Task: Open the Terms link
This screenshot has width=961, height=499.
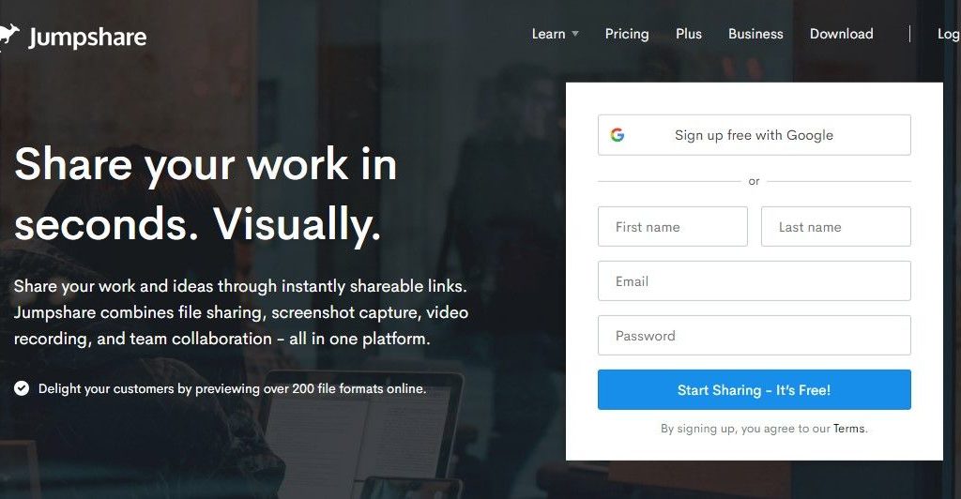Action: pos(848,429)
